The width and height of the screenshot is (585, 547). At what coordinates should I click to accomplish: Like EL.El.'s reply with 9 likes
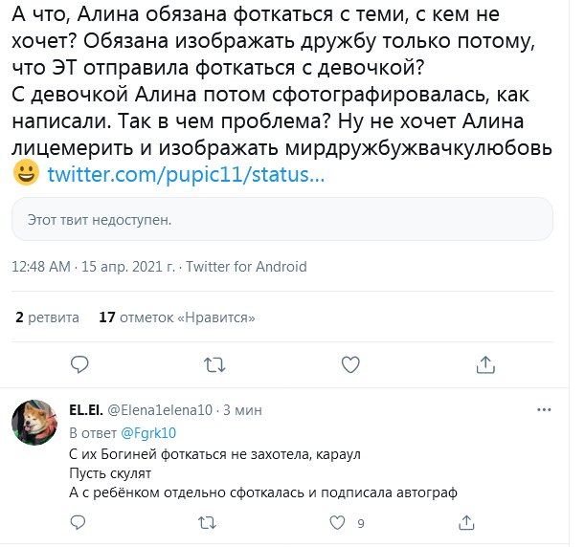336,523
